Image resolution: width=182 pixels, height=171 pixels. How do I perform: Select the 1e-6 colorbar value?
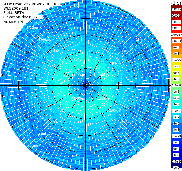coord(176,92)
